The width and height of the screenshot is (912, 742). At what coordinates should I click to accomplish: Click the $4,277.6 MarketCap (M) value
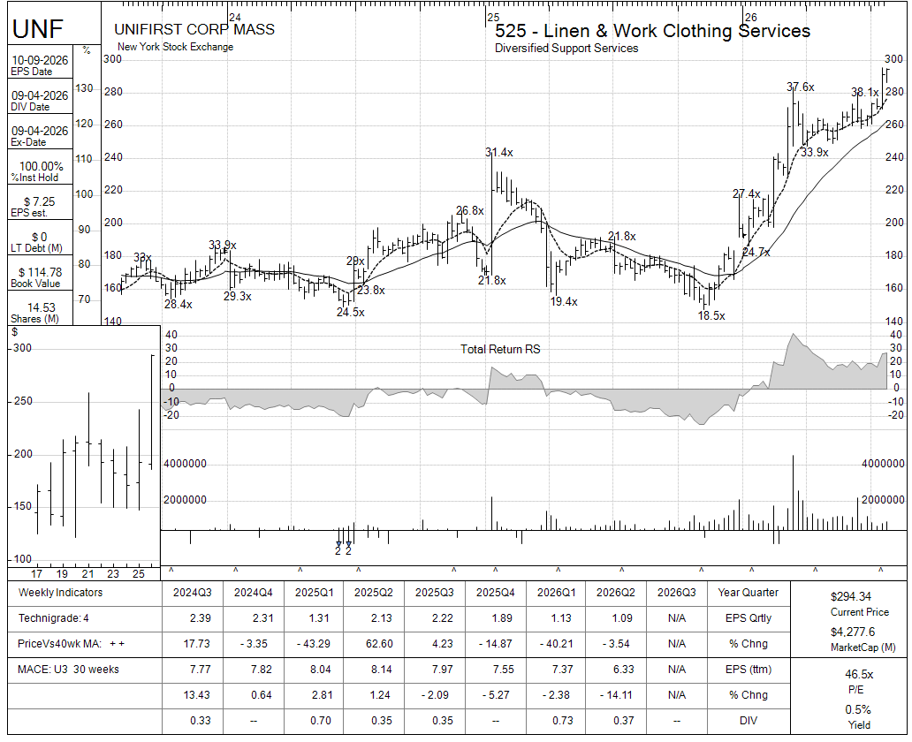[852, 632]
